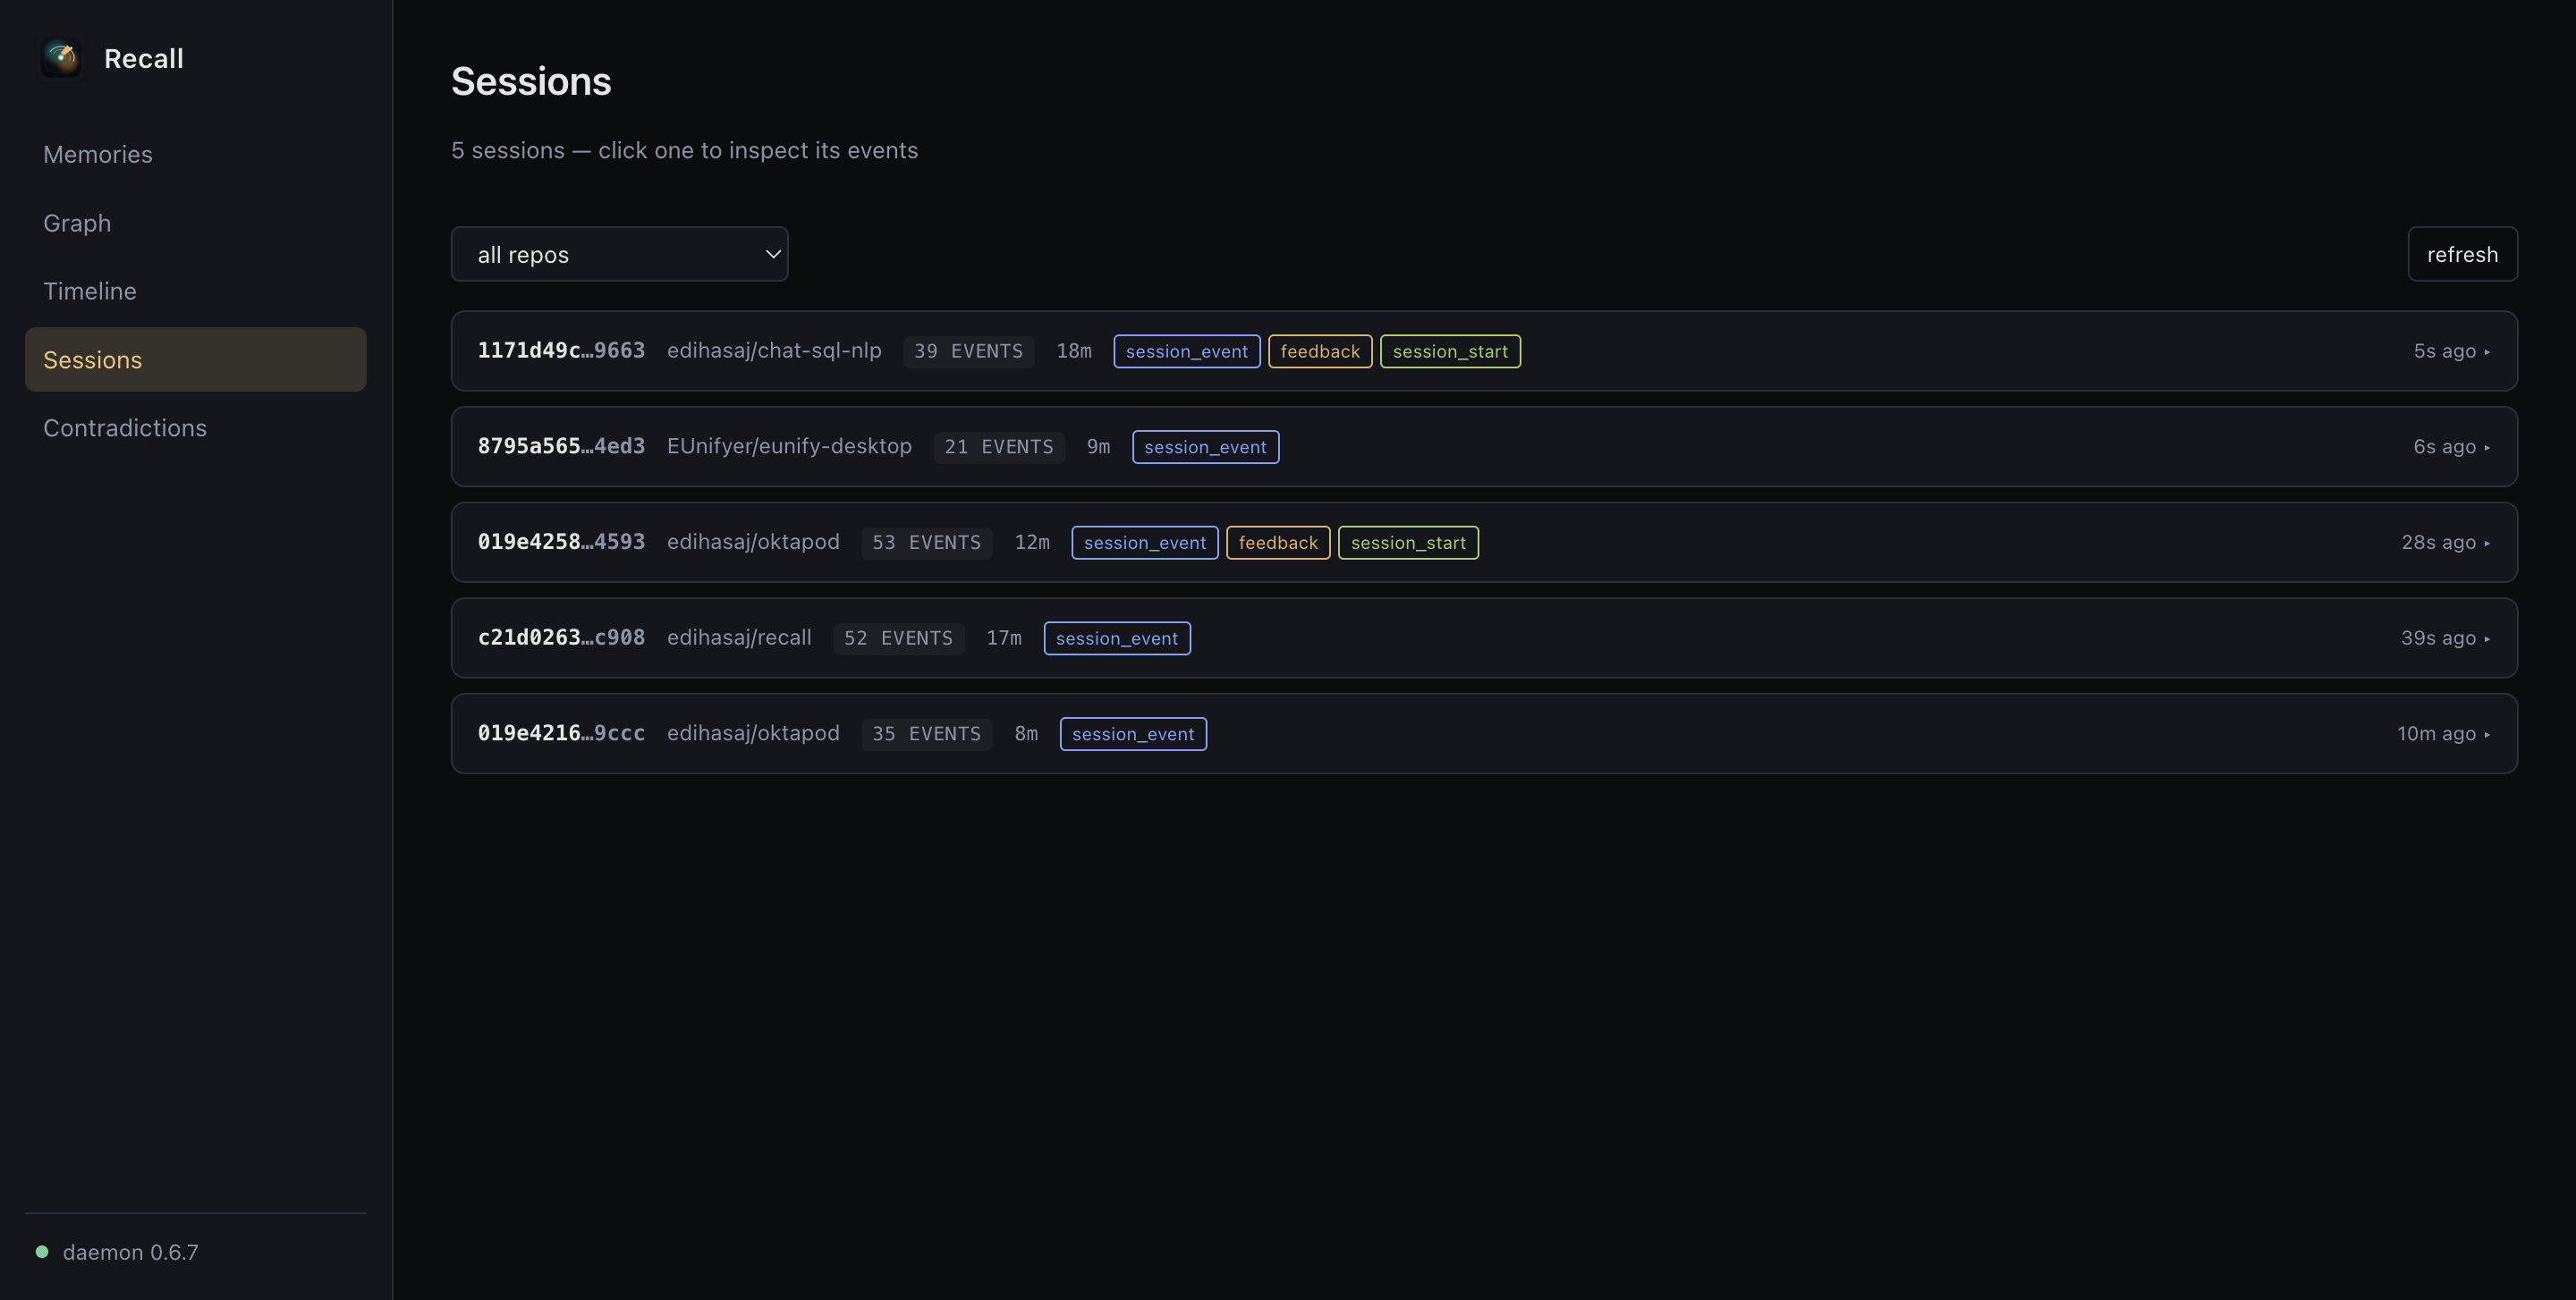Click the Recall app title
The image size is (2576, 1300).
[144, 58]
